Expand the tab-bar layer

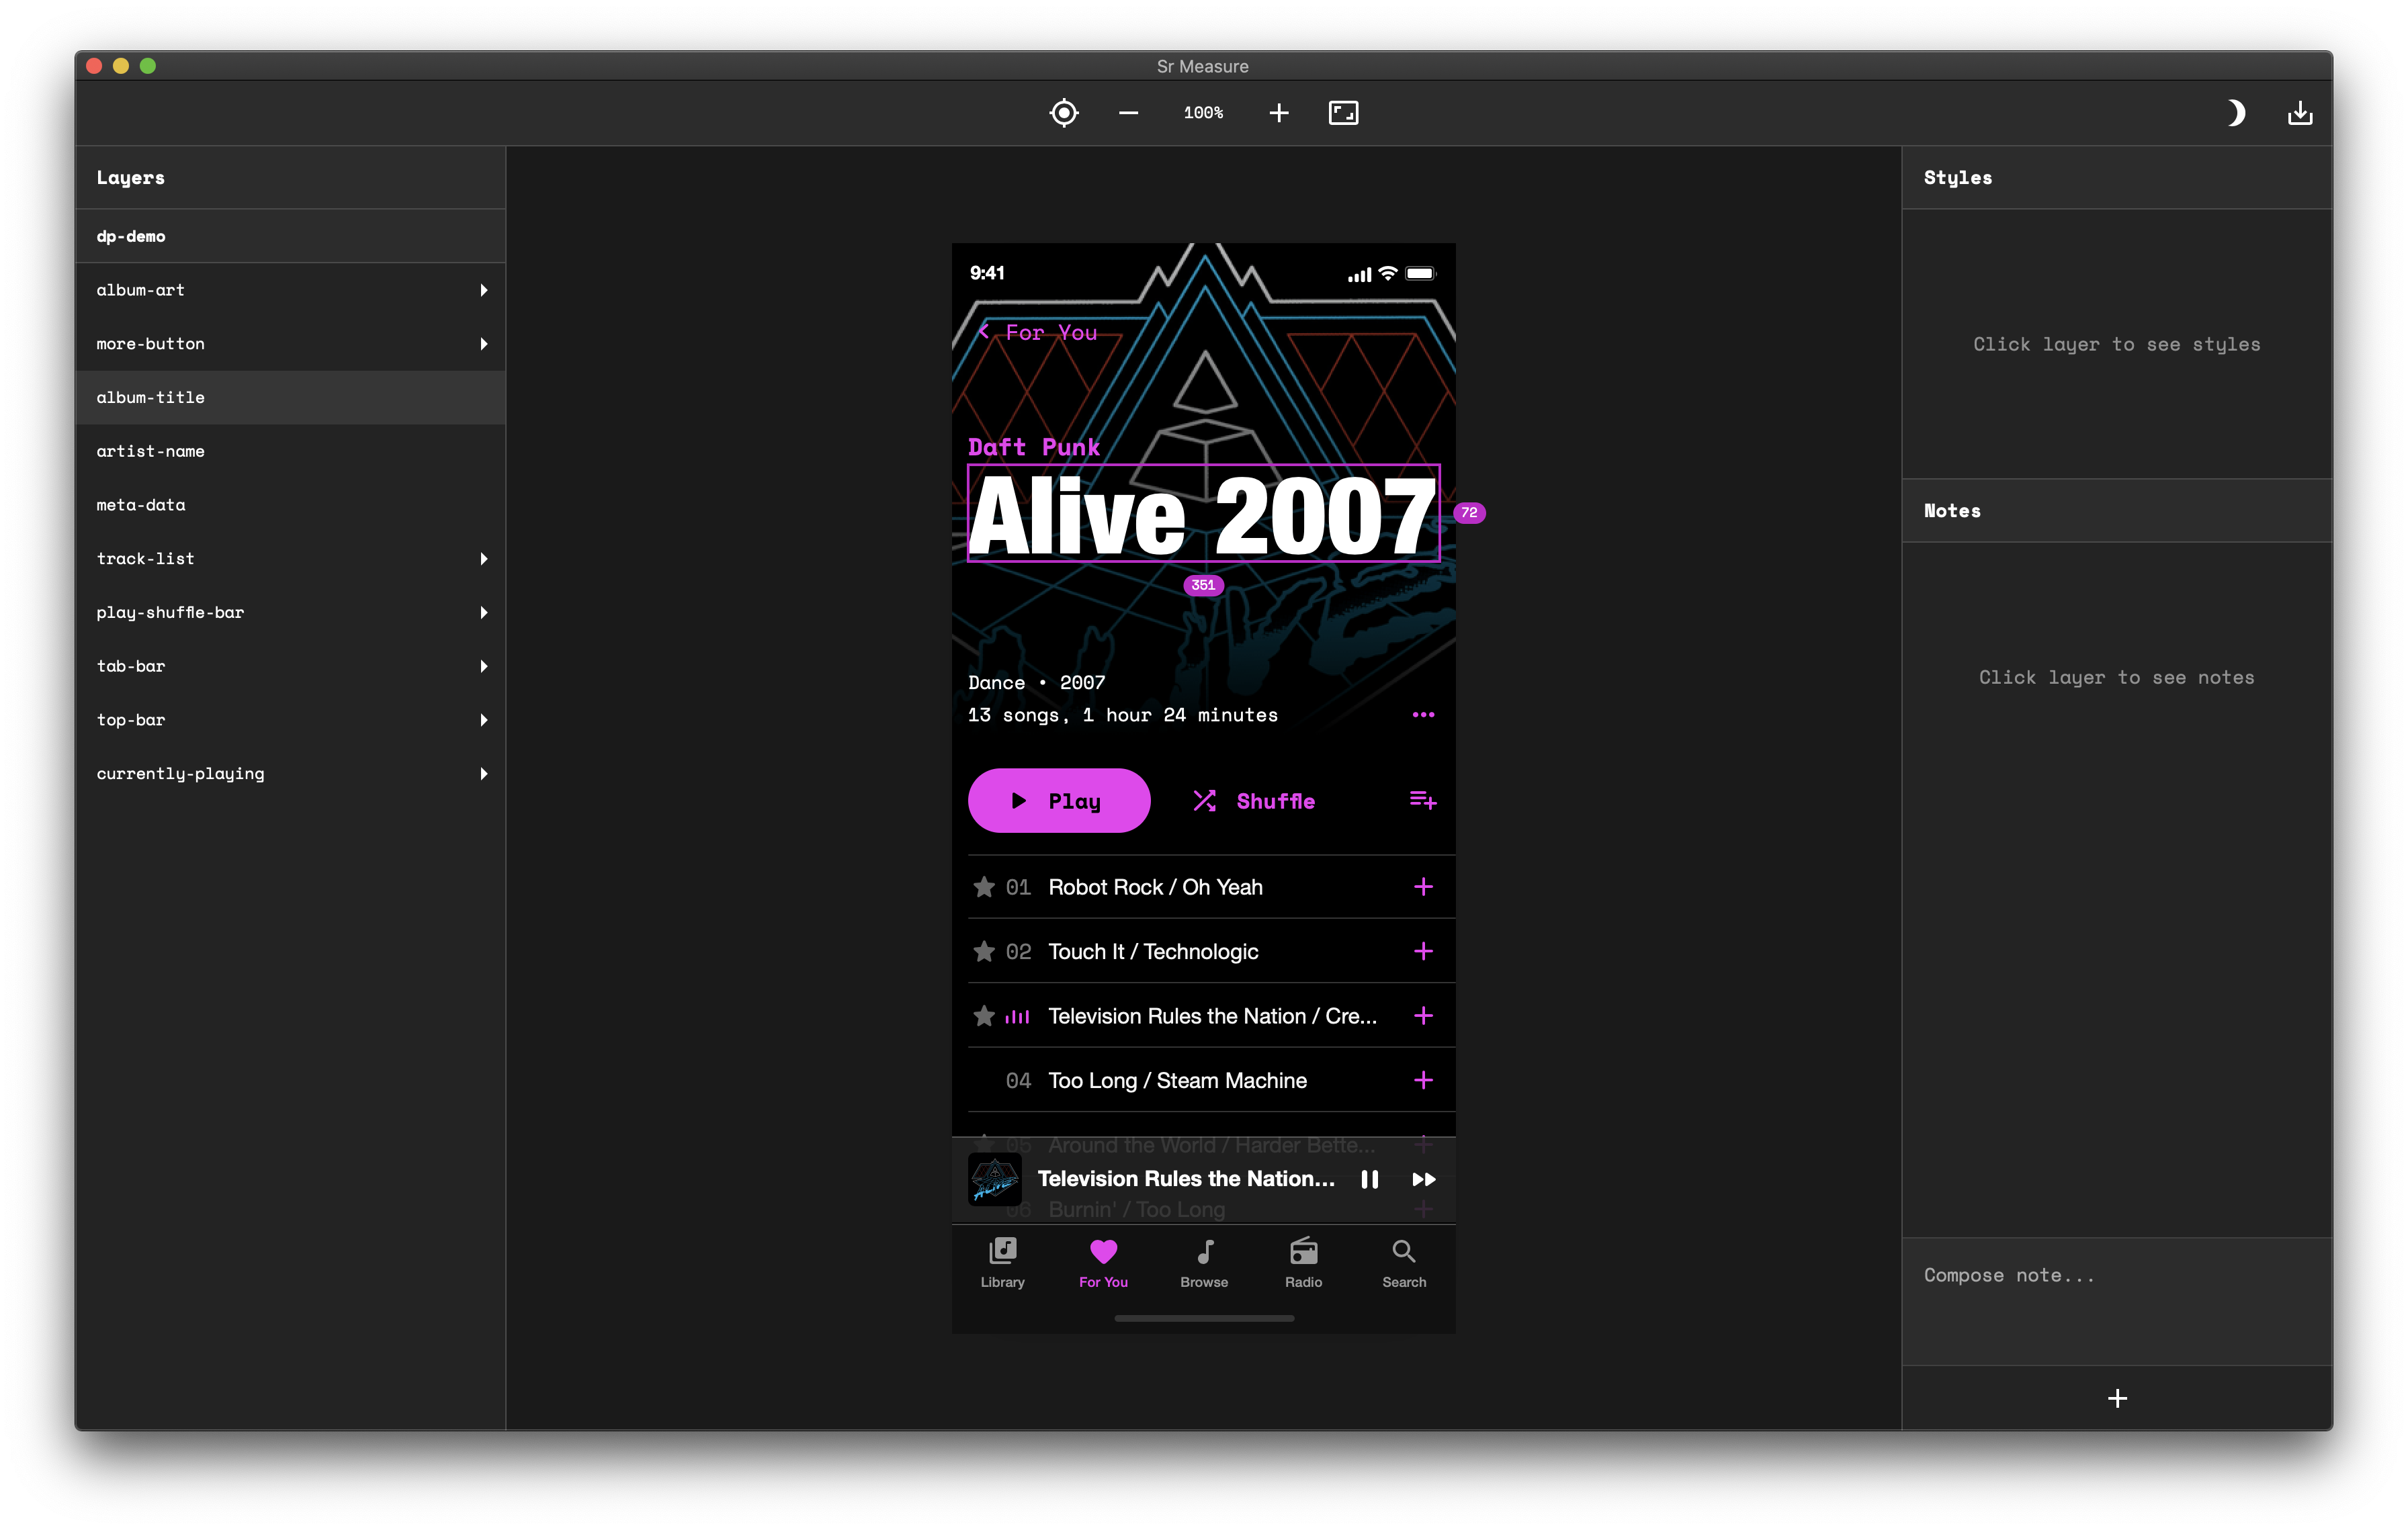pyautogui.click(x=483, y=666)
